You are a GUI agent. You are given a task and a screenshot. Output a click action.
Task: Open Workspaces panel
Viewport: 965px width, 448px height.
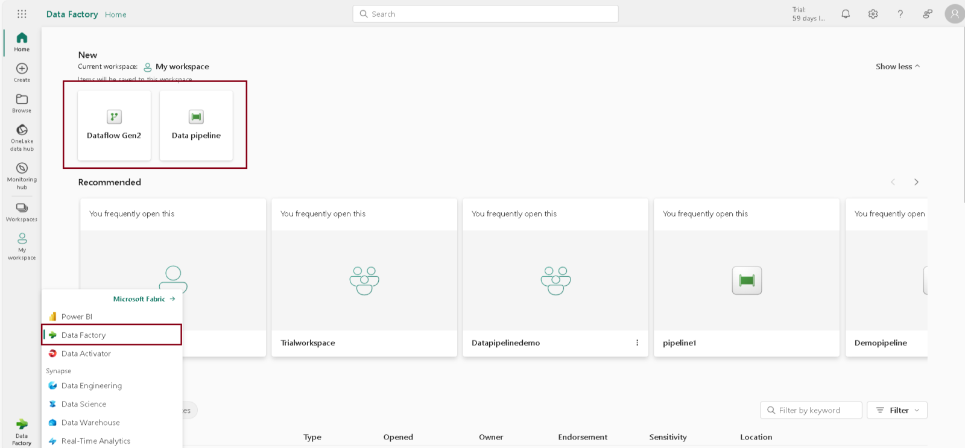coord(22,212)
